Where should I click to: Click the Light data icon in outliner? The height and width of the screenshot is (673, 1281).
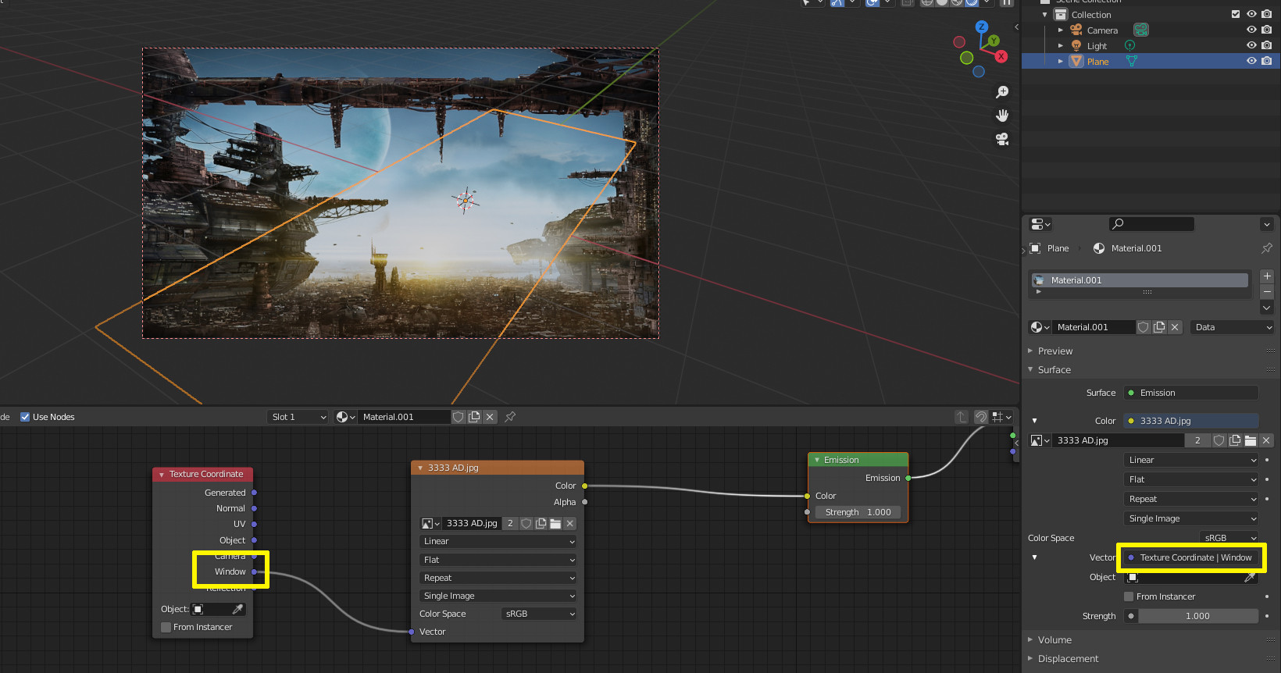pos(1129,45)
